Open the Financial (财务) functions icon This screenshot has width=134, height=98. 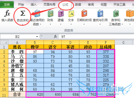pyautogui.click(x=50, y=13)
